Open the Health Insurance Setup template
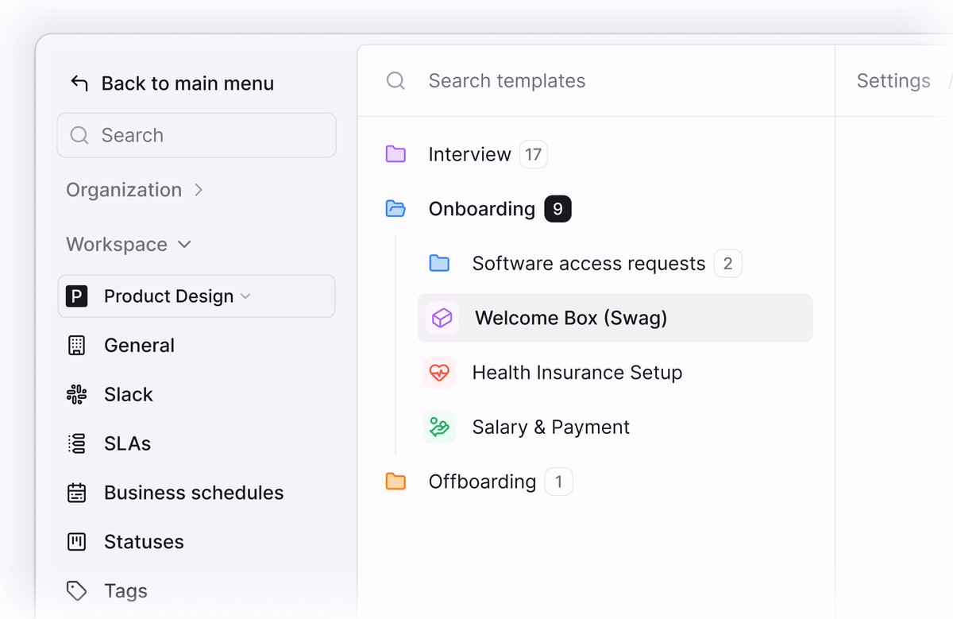This screenshot has height=619, width=953. coord(577,373)
